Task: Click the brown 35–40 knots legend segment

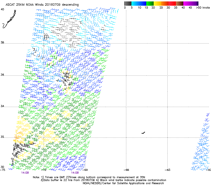Action: [180, 3]
